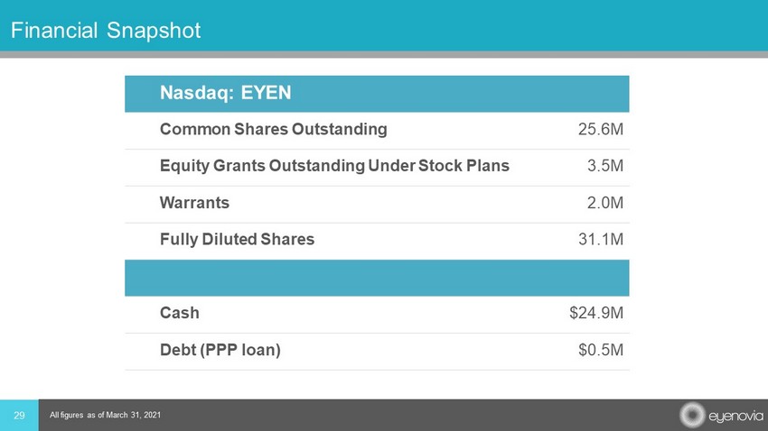
Task: Click the "Fully Diluted Shares" label
Action: (x=237, y=240)
